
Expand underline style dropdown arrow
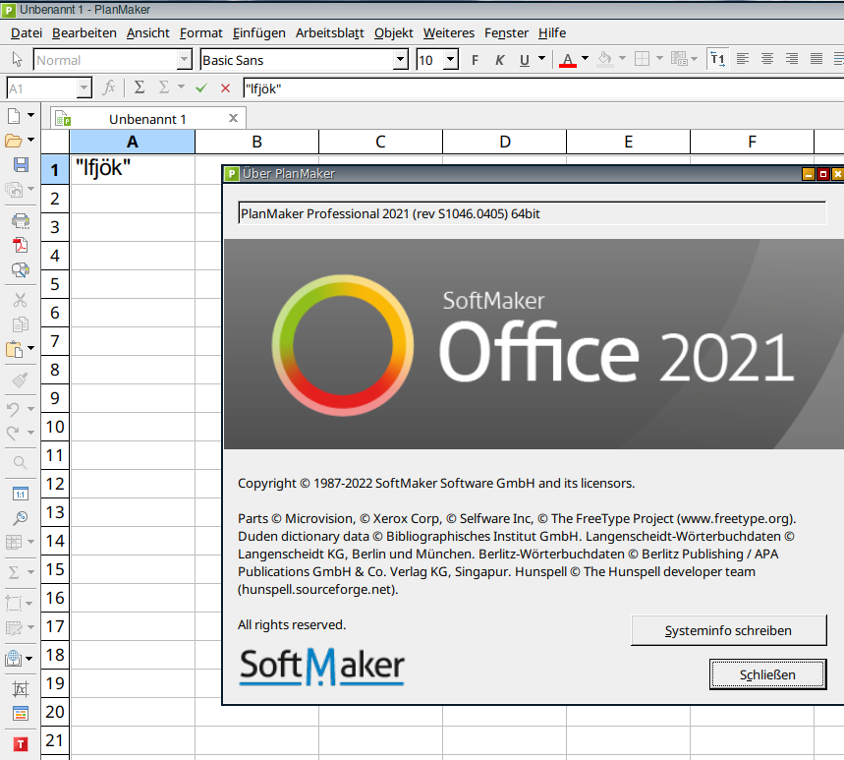pos(541,58)
